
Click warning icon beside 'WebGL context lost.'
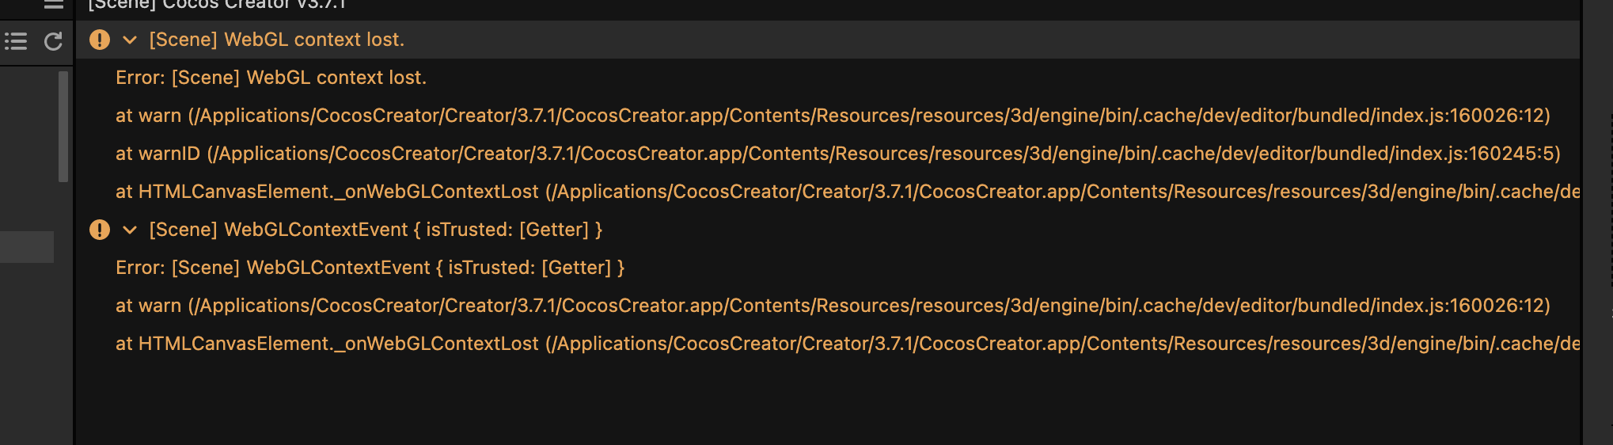point(100,40)
